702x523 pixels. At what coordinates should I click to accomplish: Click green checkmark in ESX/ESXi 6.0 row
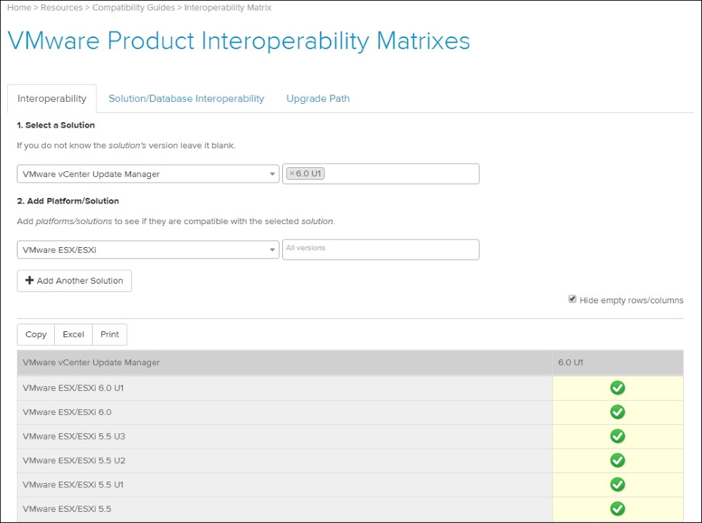point(617,412)
